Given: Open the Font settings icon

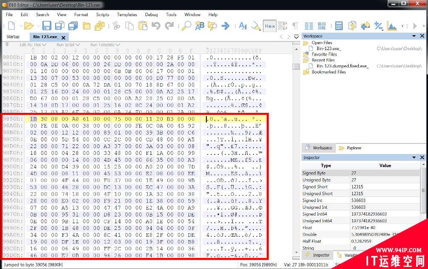Looking at the screenshot, I should (x=243, y=26).
